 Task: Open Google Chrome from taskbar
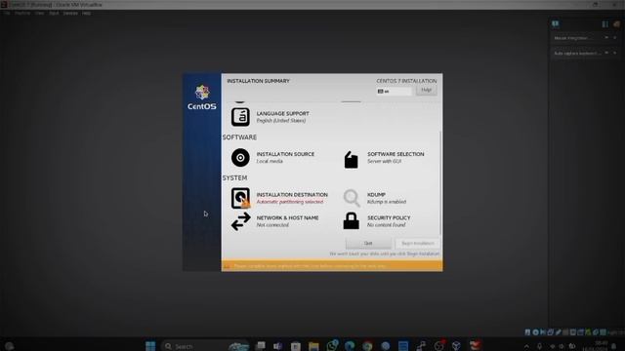click(367, 346)
